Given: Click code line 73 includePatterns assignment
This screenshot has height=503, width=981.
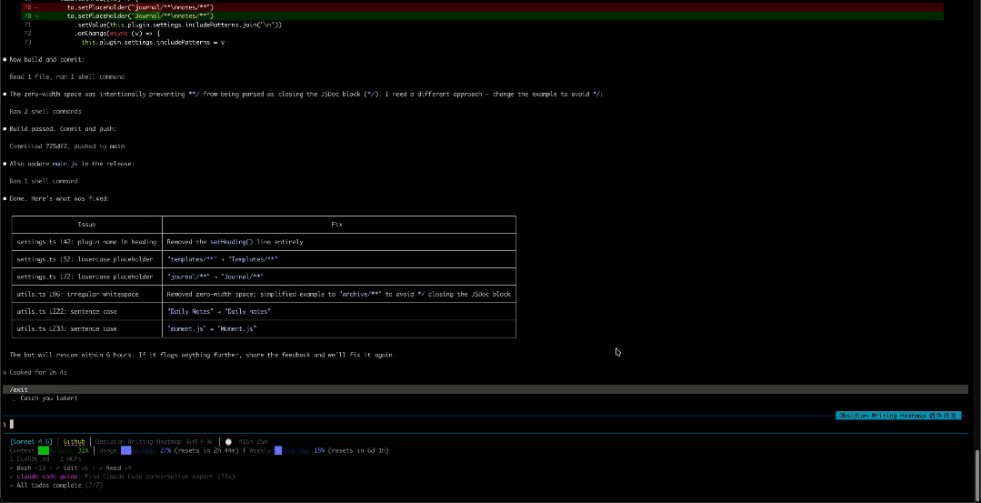Looking at the screenshot, I should point(153,43).
